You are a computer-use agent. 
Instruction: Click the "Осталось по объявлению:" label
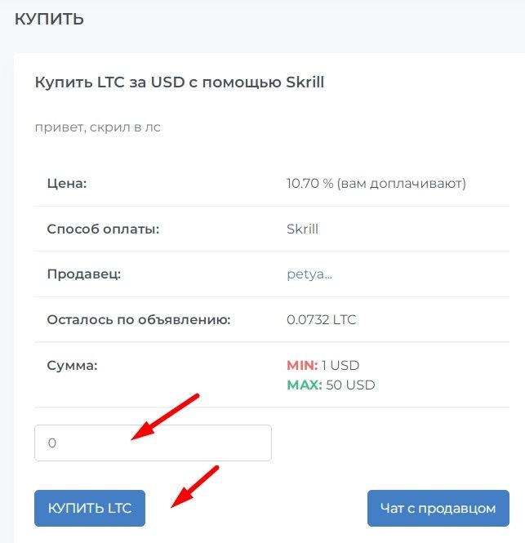tap(139, 319)
